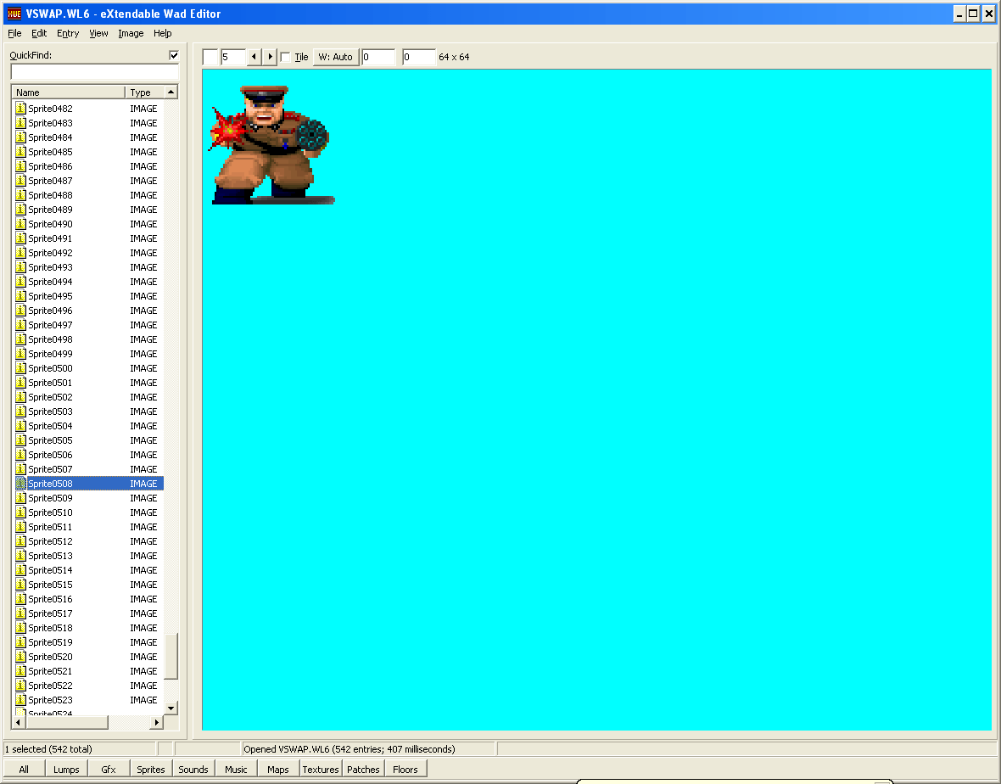Click the first offset field showing 0
The height and width of the screenshot is (784, 1001).
378,57
